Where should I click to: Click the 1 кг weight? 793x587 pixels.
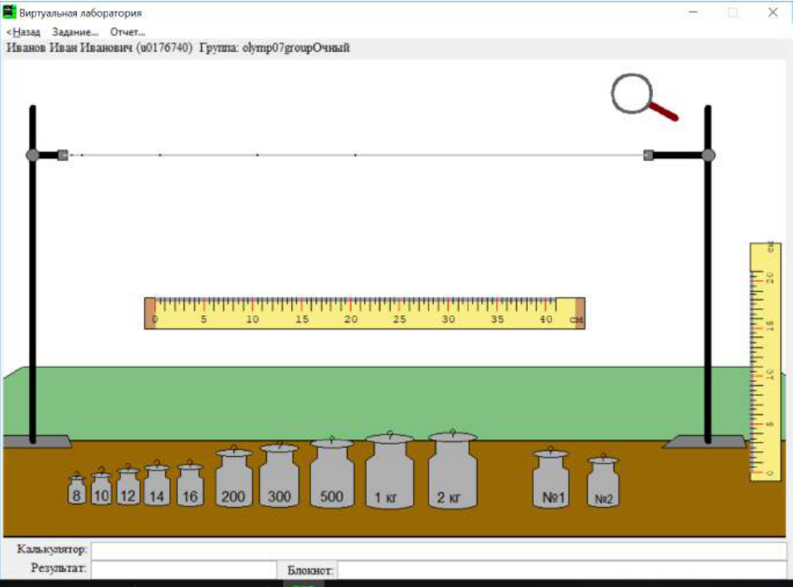point(389,470)
